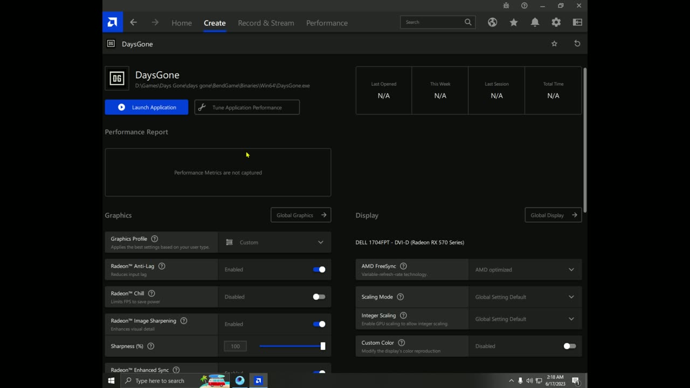Image resolution: width=690 pixels, height=388 pixels.
Task: Open Integer Scaling dropdown
Action: tap(525, 319)
